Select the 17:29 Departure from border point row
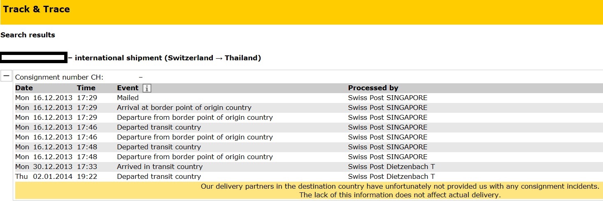Viewport: 603px width, 201px height. click(309, 118)
